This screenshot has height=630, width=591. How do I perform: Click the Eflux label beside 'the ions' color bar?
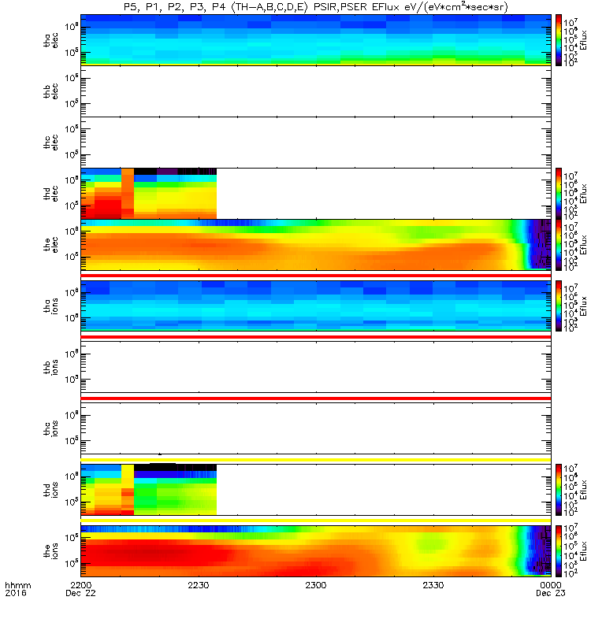pyautogui.click(x=583, y=551)
